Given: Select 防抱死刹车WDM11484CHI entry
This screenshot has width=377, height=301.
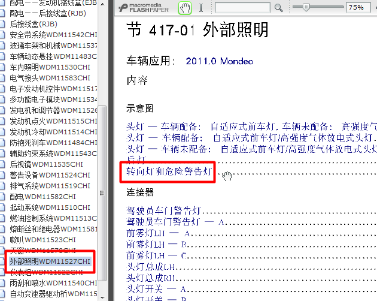Looking at the screenshot, I should point(53,143).
